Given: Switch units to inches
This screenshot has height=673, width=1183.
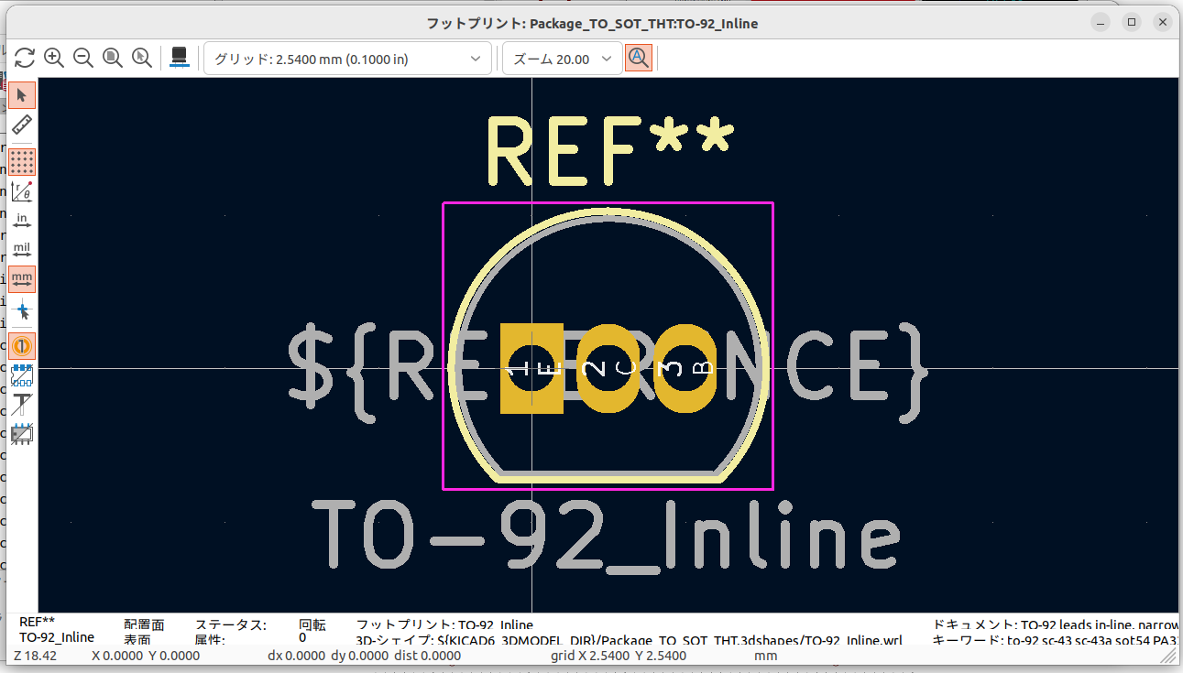Looking at the screenshot, I should click(x=22, y=220).
